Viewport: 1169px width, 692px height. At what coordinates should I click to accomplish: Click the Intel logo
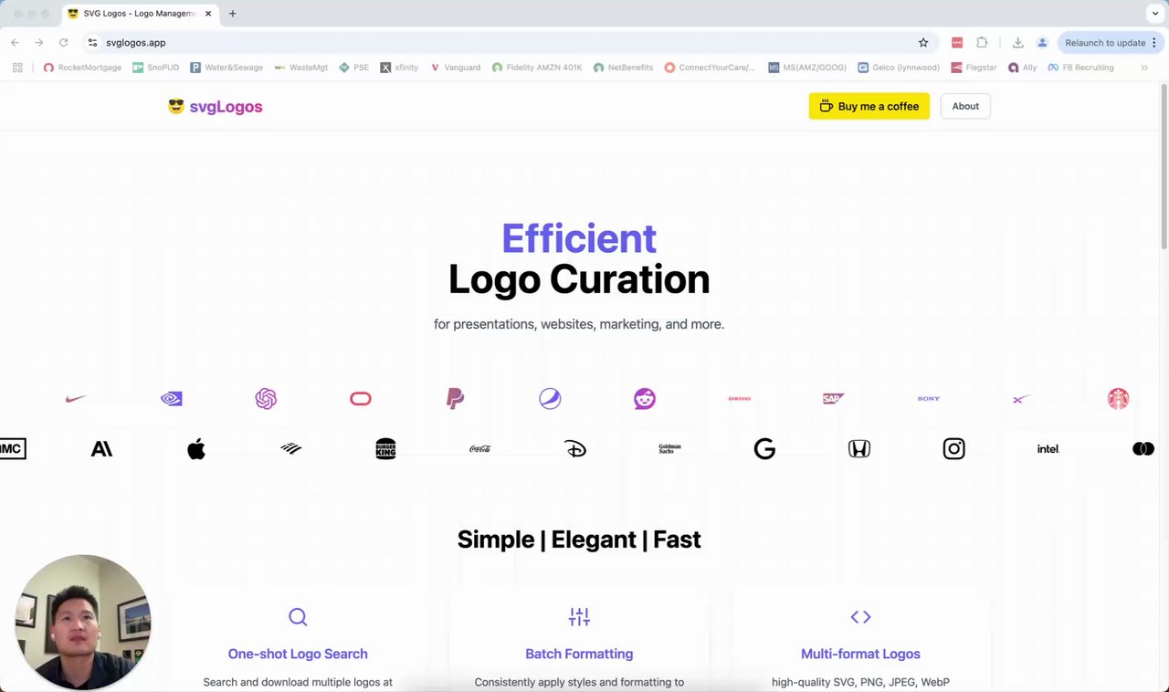pos(1048,449)
